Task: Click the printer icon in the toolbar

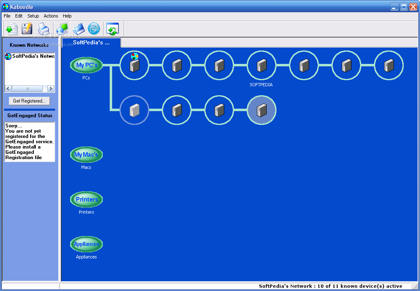Action: click(x=43, y=28)
